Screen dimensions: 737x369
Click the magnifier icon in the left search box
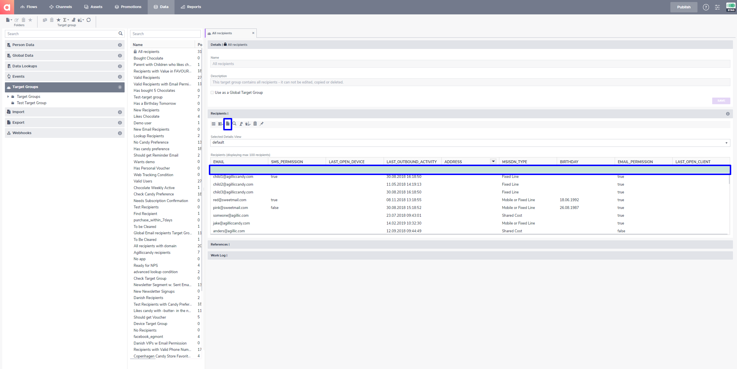[x=121, y=34]
